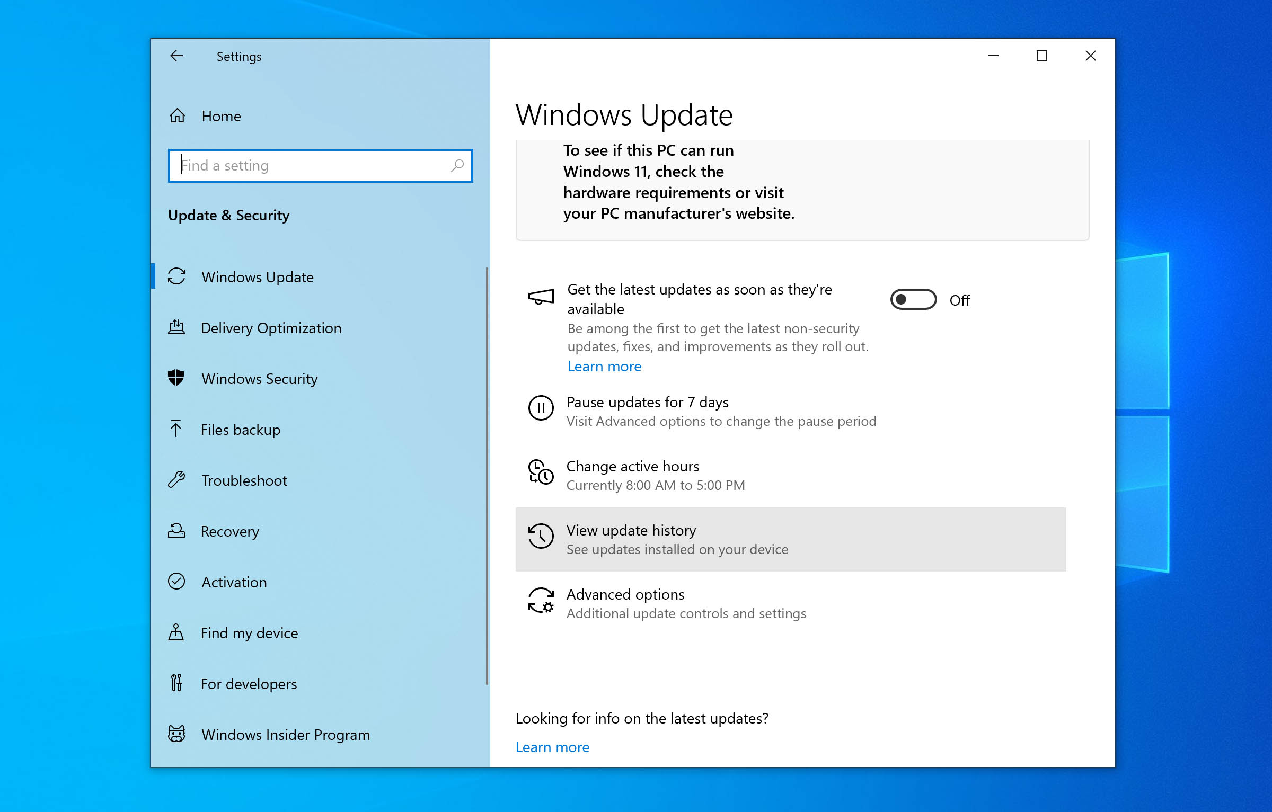Open Find my device page
Screen dimensions: 1272x812
[x=320, y=633]
